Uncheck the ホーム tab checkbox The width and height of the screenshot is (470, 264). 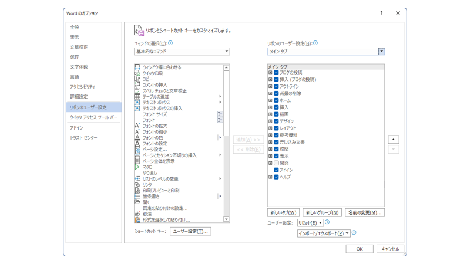(x=276, y=100)
